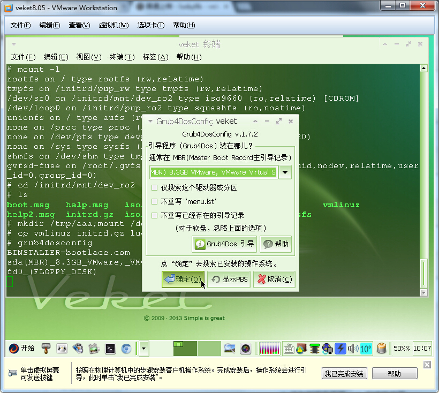439x393 pixels.
Task: Open the volume speaker tray icon
Action: coord(353,349)
